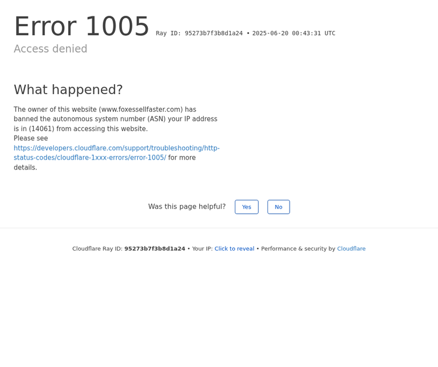The width and height of the screenshot is (438, 367).
Task: Click the Error 1005 heading
Action: [x=82, y=27]
